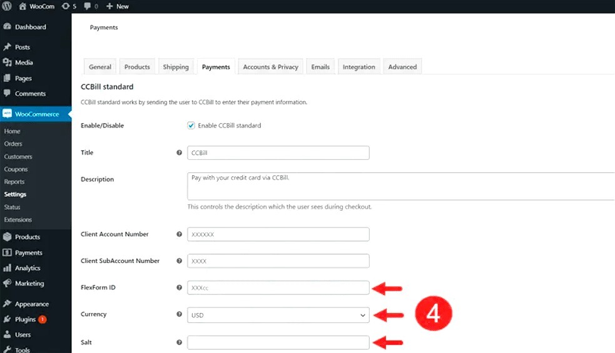Switch to the Emails tab
Viewport: 615px width, 353px height.
tap(320, 67)
